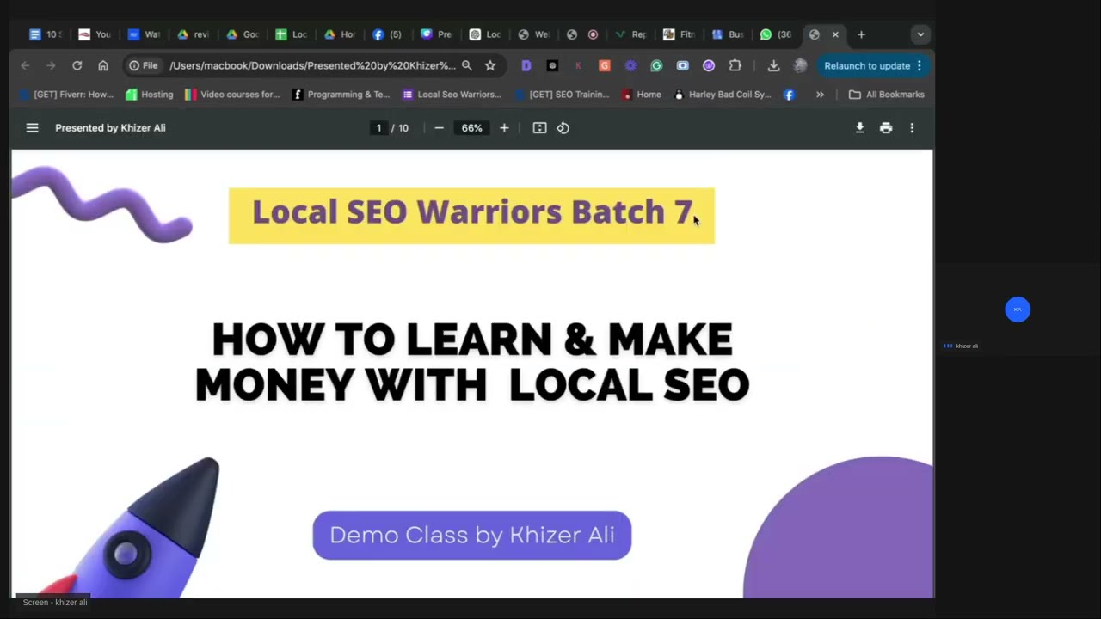Switch to the 'Fitn' tab
The image size is (1101, 619).
point(680,34)
